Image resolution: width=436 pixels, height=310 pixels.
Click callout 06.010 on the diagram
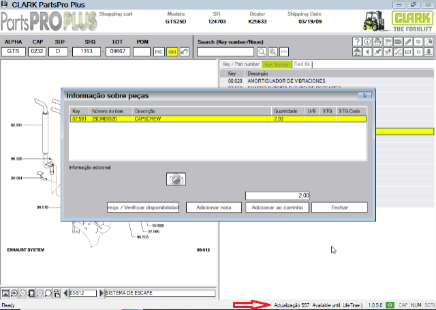[42, 207]
